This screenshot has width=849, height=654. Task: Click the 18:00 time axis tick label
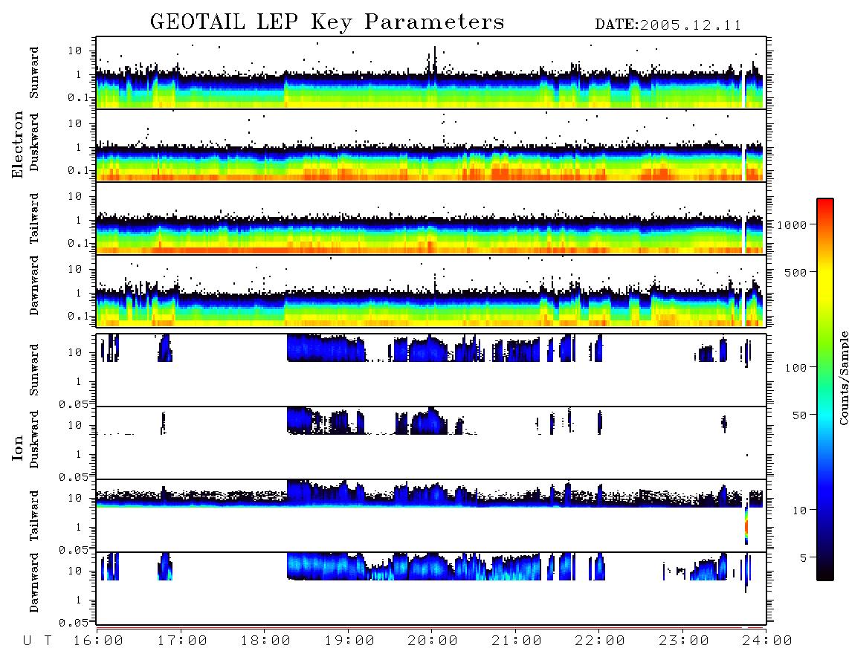(265, 641)
